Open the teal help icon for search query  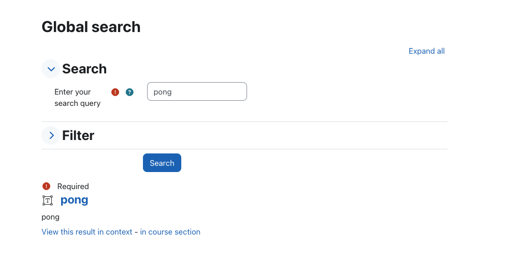pyautogui.click(x=129, y=92)
